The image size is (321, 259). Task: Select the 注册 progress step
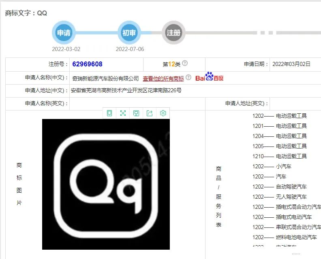(x=173, y=33)
